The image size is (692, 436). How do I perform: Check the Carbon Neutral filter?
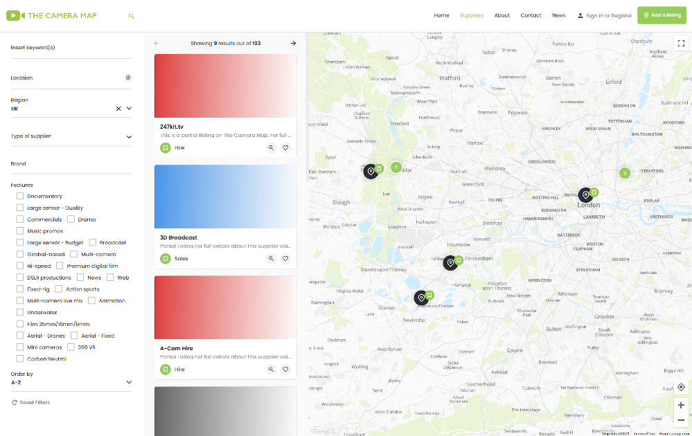(20, 359)
